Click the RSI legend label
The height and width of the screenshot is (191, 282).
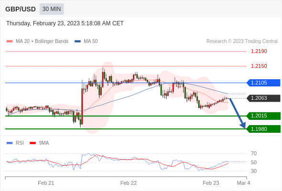click(x=20, y=143)
